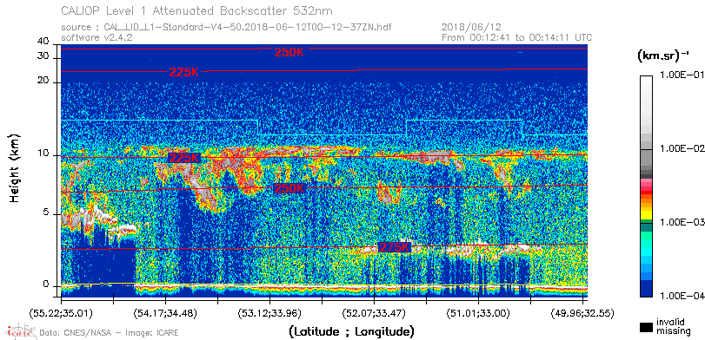Click the dark blue bottom of colorbar
The image size is (705, 340).
click(647, 290)
